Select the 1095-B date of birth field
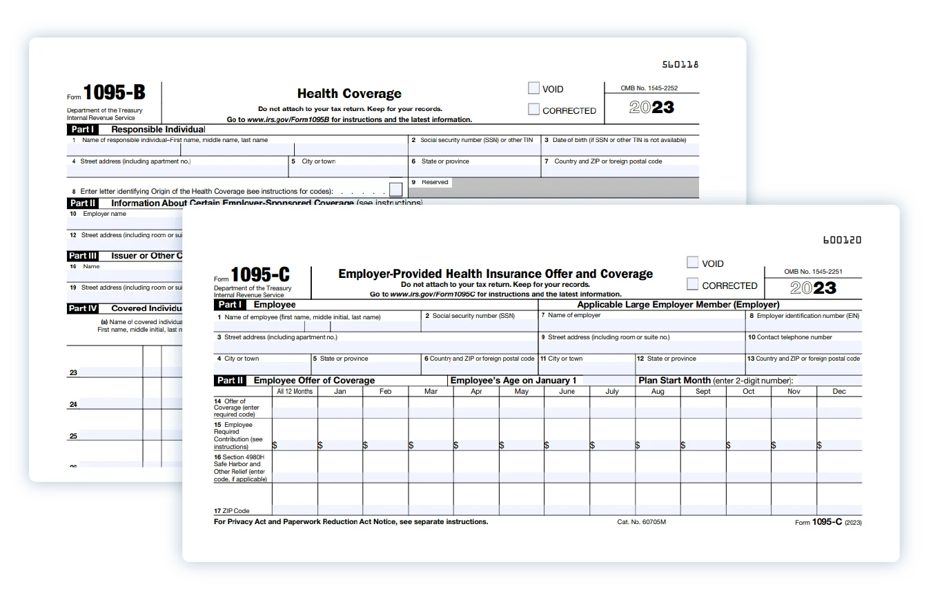Viewport: 933px width, 591px height. 619,150
